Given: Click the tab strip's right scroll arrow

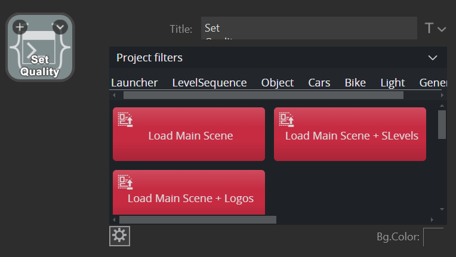Looking at the screenshot, I should [442, 95].
